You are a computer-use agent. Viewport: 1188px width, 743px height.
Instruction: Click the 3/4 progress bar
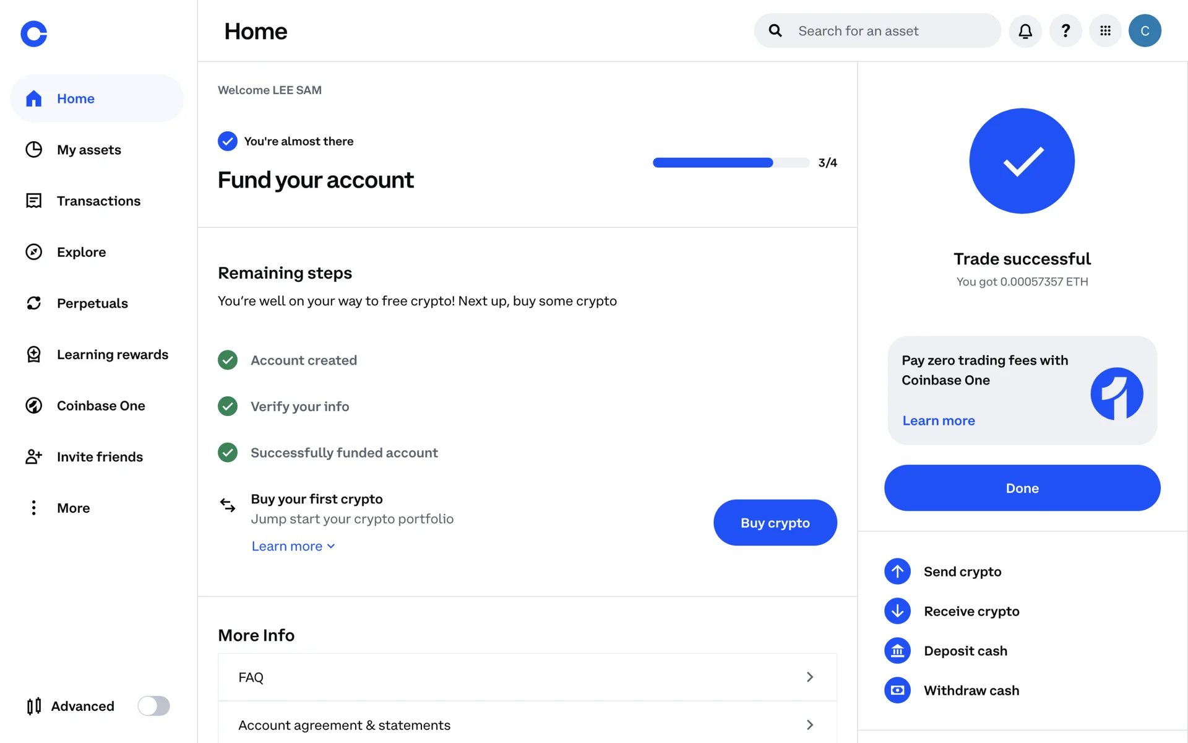click(730, 163)
